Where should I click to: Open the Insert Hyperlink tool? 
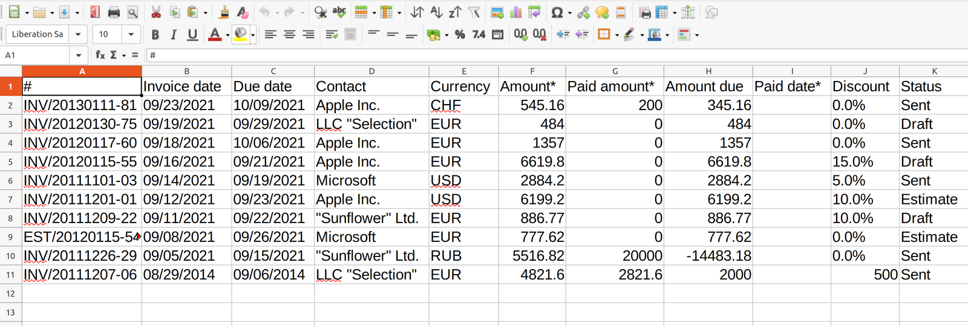pyautogui.click(x=583, y=12)
